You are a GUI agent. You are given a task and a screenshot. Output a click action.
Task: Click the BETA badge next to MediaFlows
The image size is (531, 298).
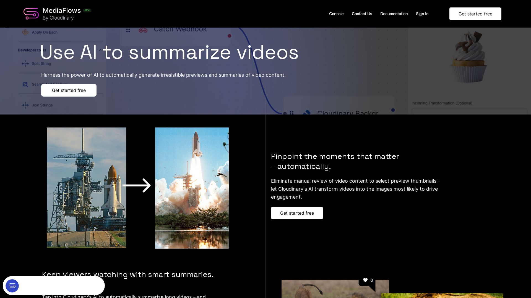(x=87, y=10)
